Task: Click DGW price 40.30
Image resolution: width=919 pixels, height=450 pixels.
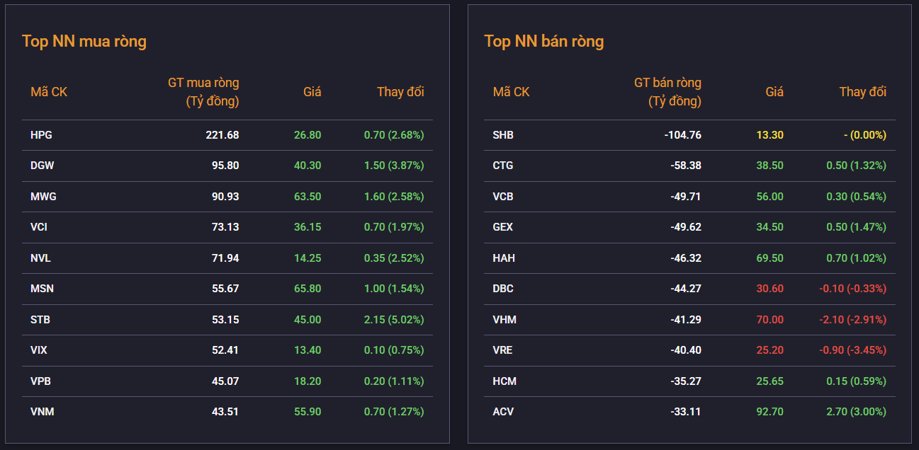Action: pyautogui.click(x=308, y=166)
